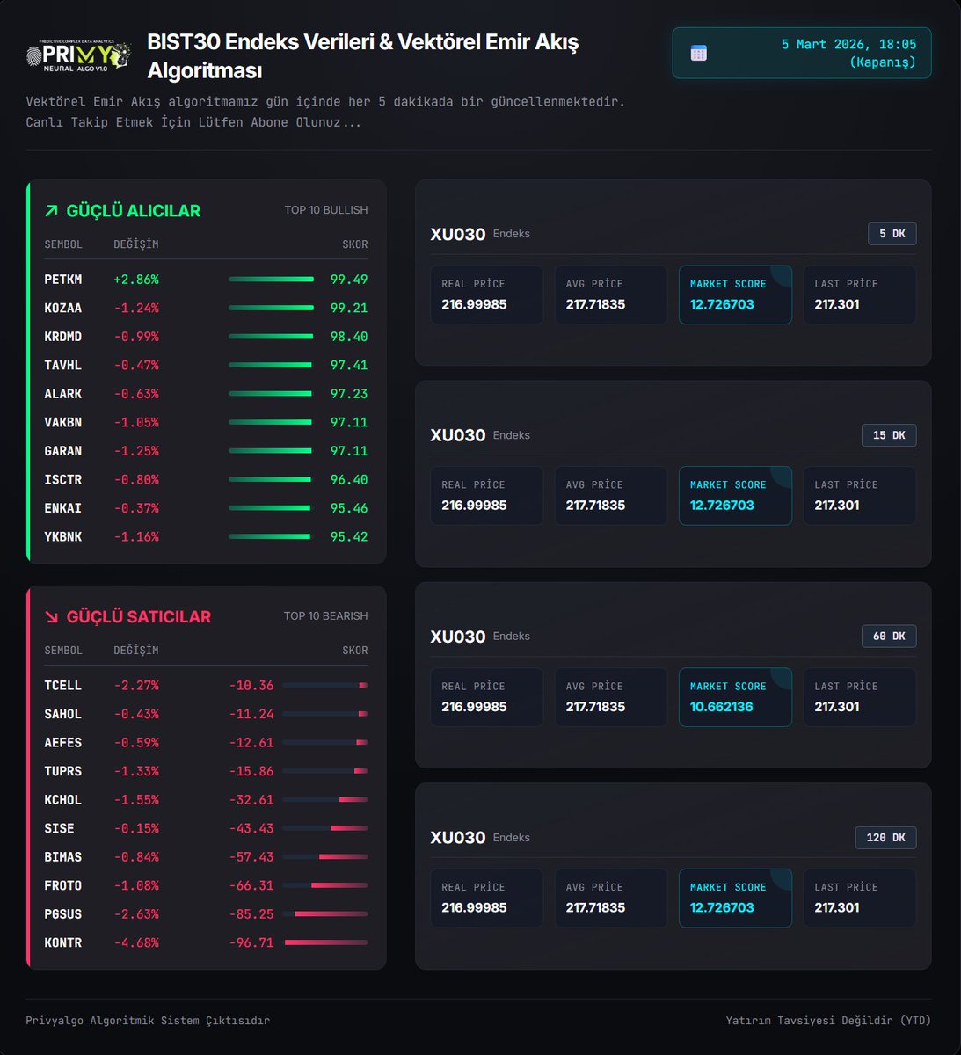Open the 120 DK period selector

pos(885,837)
